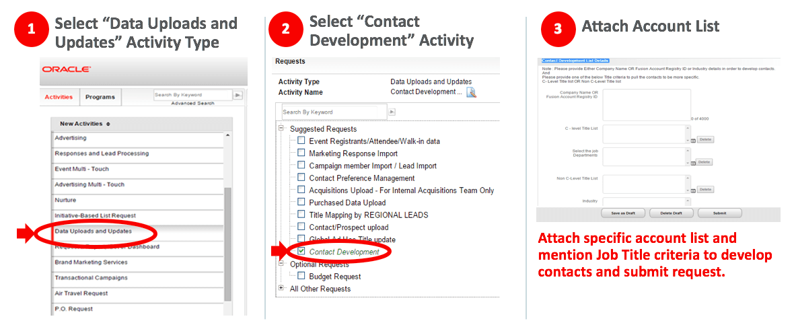
Task: Click the search go icon beside top keyword box
Action: pyautogui.click(x=237, y=95)
